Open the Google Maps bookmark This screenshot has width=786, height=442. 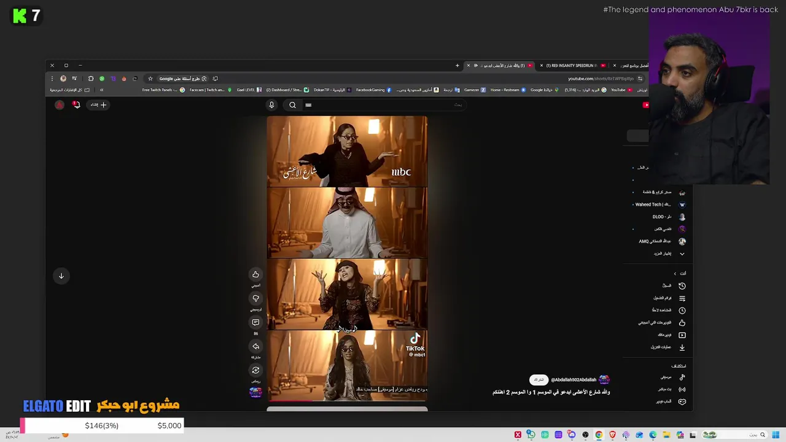(545, 90)
